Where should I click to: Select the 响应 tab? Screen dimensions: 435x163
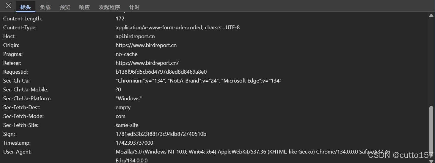pyautogui.click(x=84, y=7)
